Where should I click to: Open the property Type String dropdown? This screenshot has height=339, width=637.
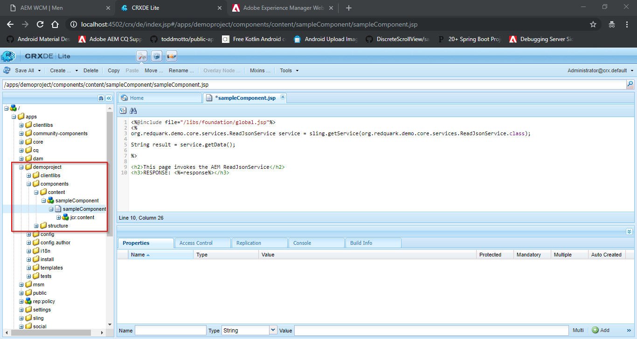pos(273,330)
